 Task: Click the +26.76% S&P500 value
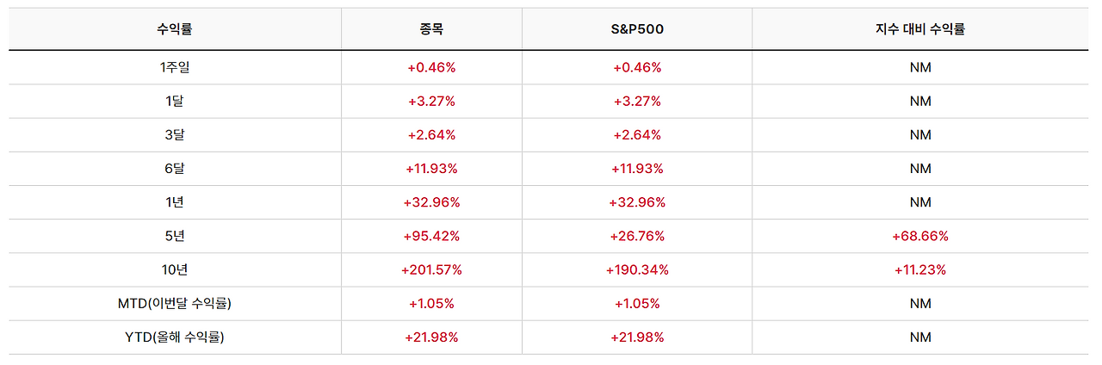(x=637, y=236)
